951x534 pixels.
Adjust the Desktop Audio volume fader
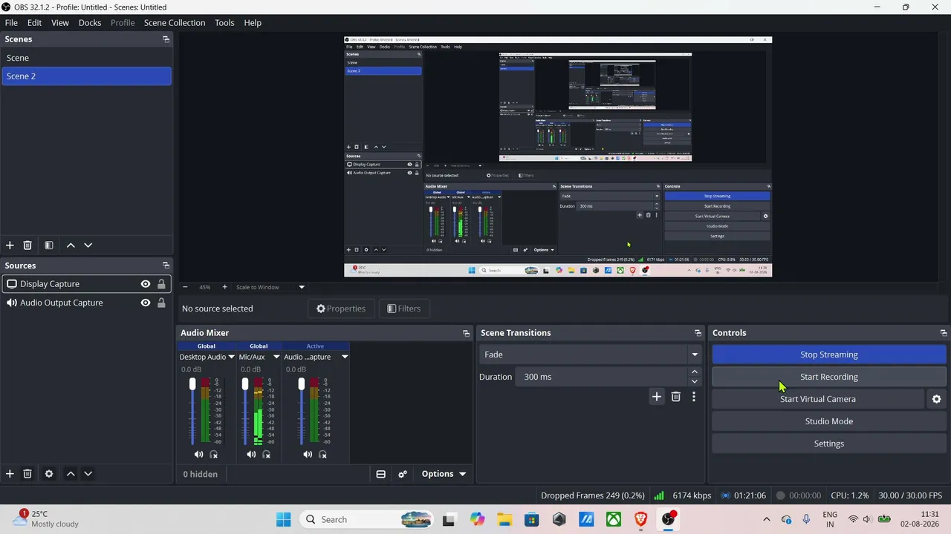coord(192,383)
